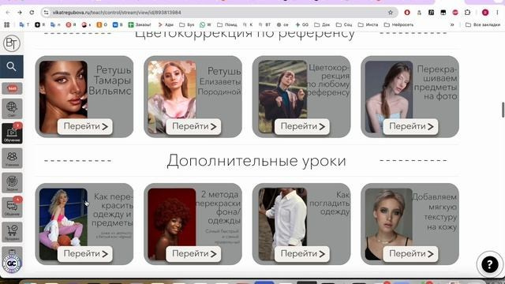505x284 pixels.
Task: Expand the Помщ bookmark folder
Action: point(227,24)
